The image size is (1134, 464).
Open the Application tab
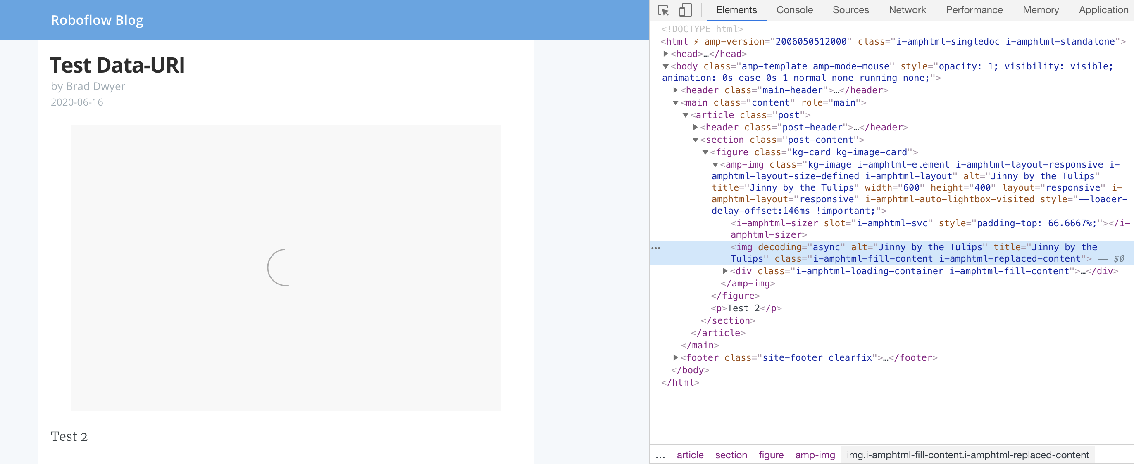tap(1103, 9)
